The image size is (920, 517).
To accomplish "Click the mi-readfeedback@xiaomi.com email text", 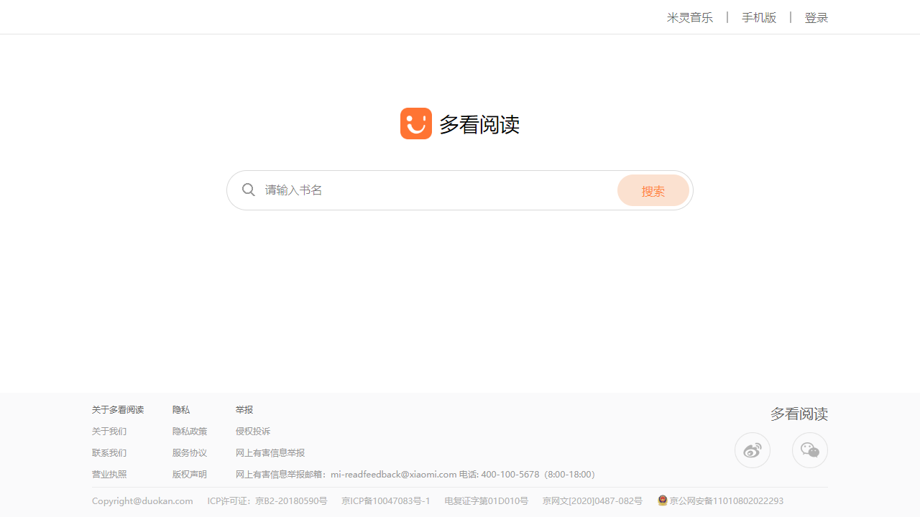I will point(394,475).
